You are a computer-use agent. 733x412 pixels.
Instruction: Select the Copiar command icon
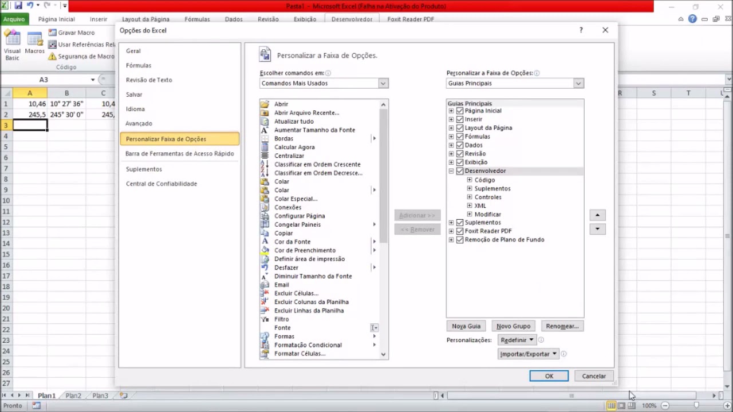tap(265, 233)
